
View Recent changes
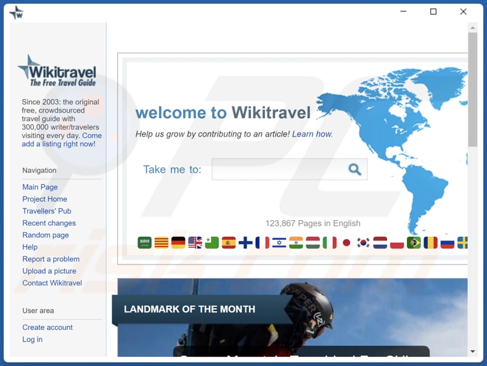(x=49, y=223)
